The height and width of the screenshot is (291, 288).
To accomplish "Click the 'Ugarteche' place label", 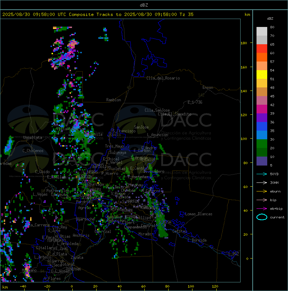I will (85, 219).
